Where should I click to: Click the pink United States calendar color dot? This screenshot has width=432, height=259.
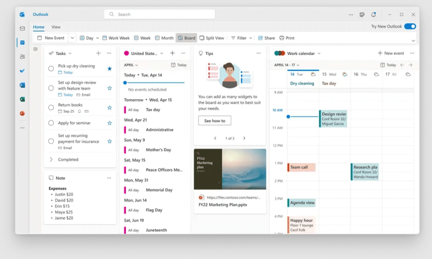(126, 53)
